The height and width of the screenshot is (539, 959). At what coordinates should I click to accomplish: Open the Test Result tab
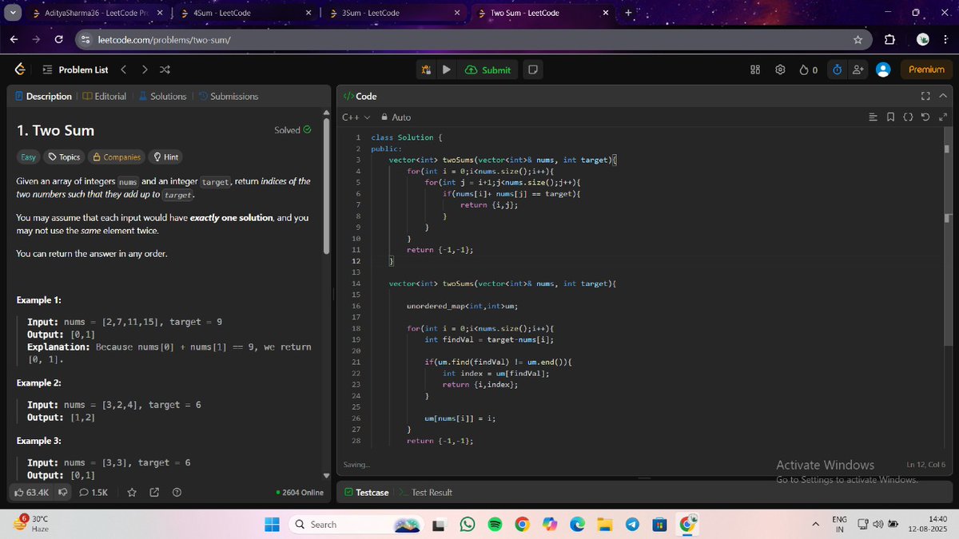point(427,492)
